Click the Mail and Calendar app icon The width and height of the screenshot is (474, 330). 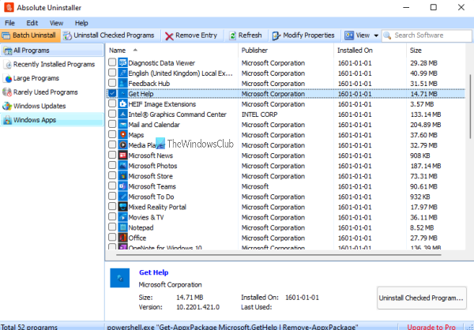[x=122, y=125]
